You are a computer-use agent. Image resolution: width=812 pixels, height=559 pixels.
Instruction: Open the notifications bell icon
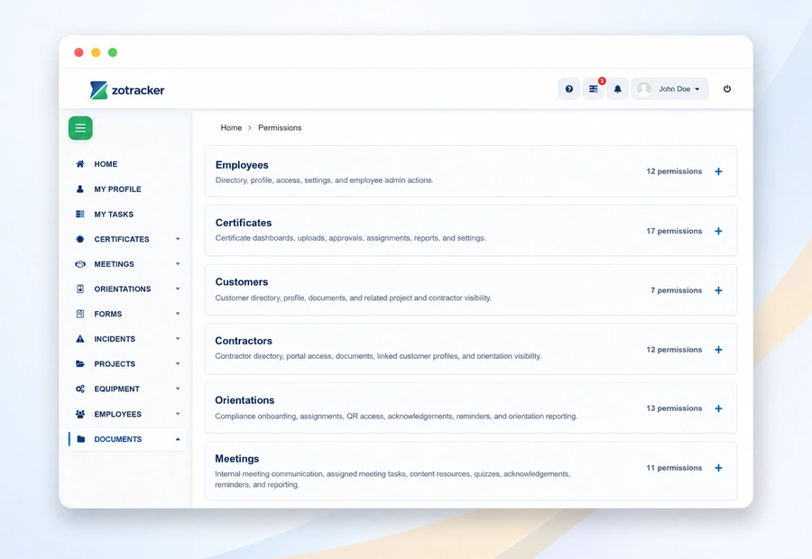617,89
